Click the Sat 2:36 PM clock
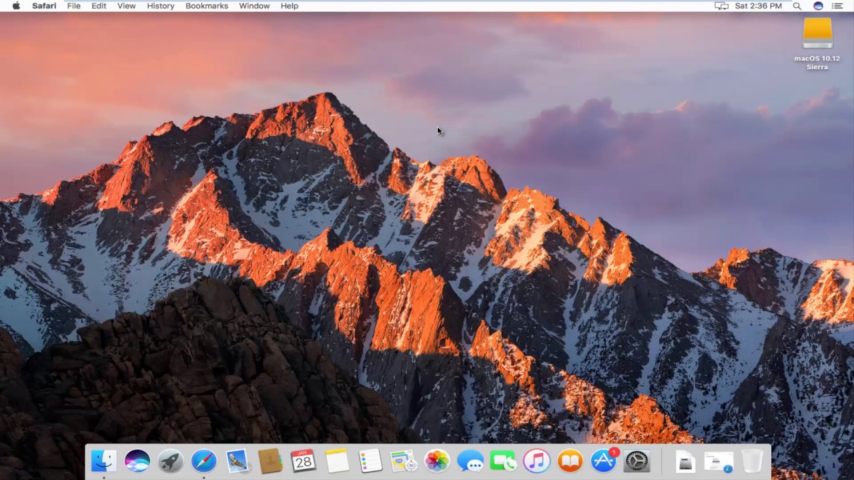The height and width of the screenshot is (480, 854). point(758,6)
